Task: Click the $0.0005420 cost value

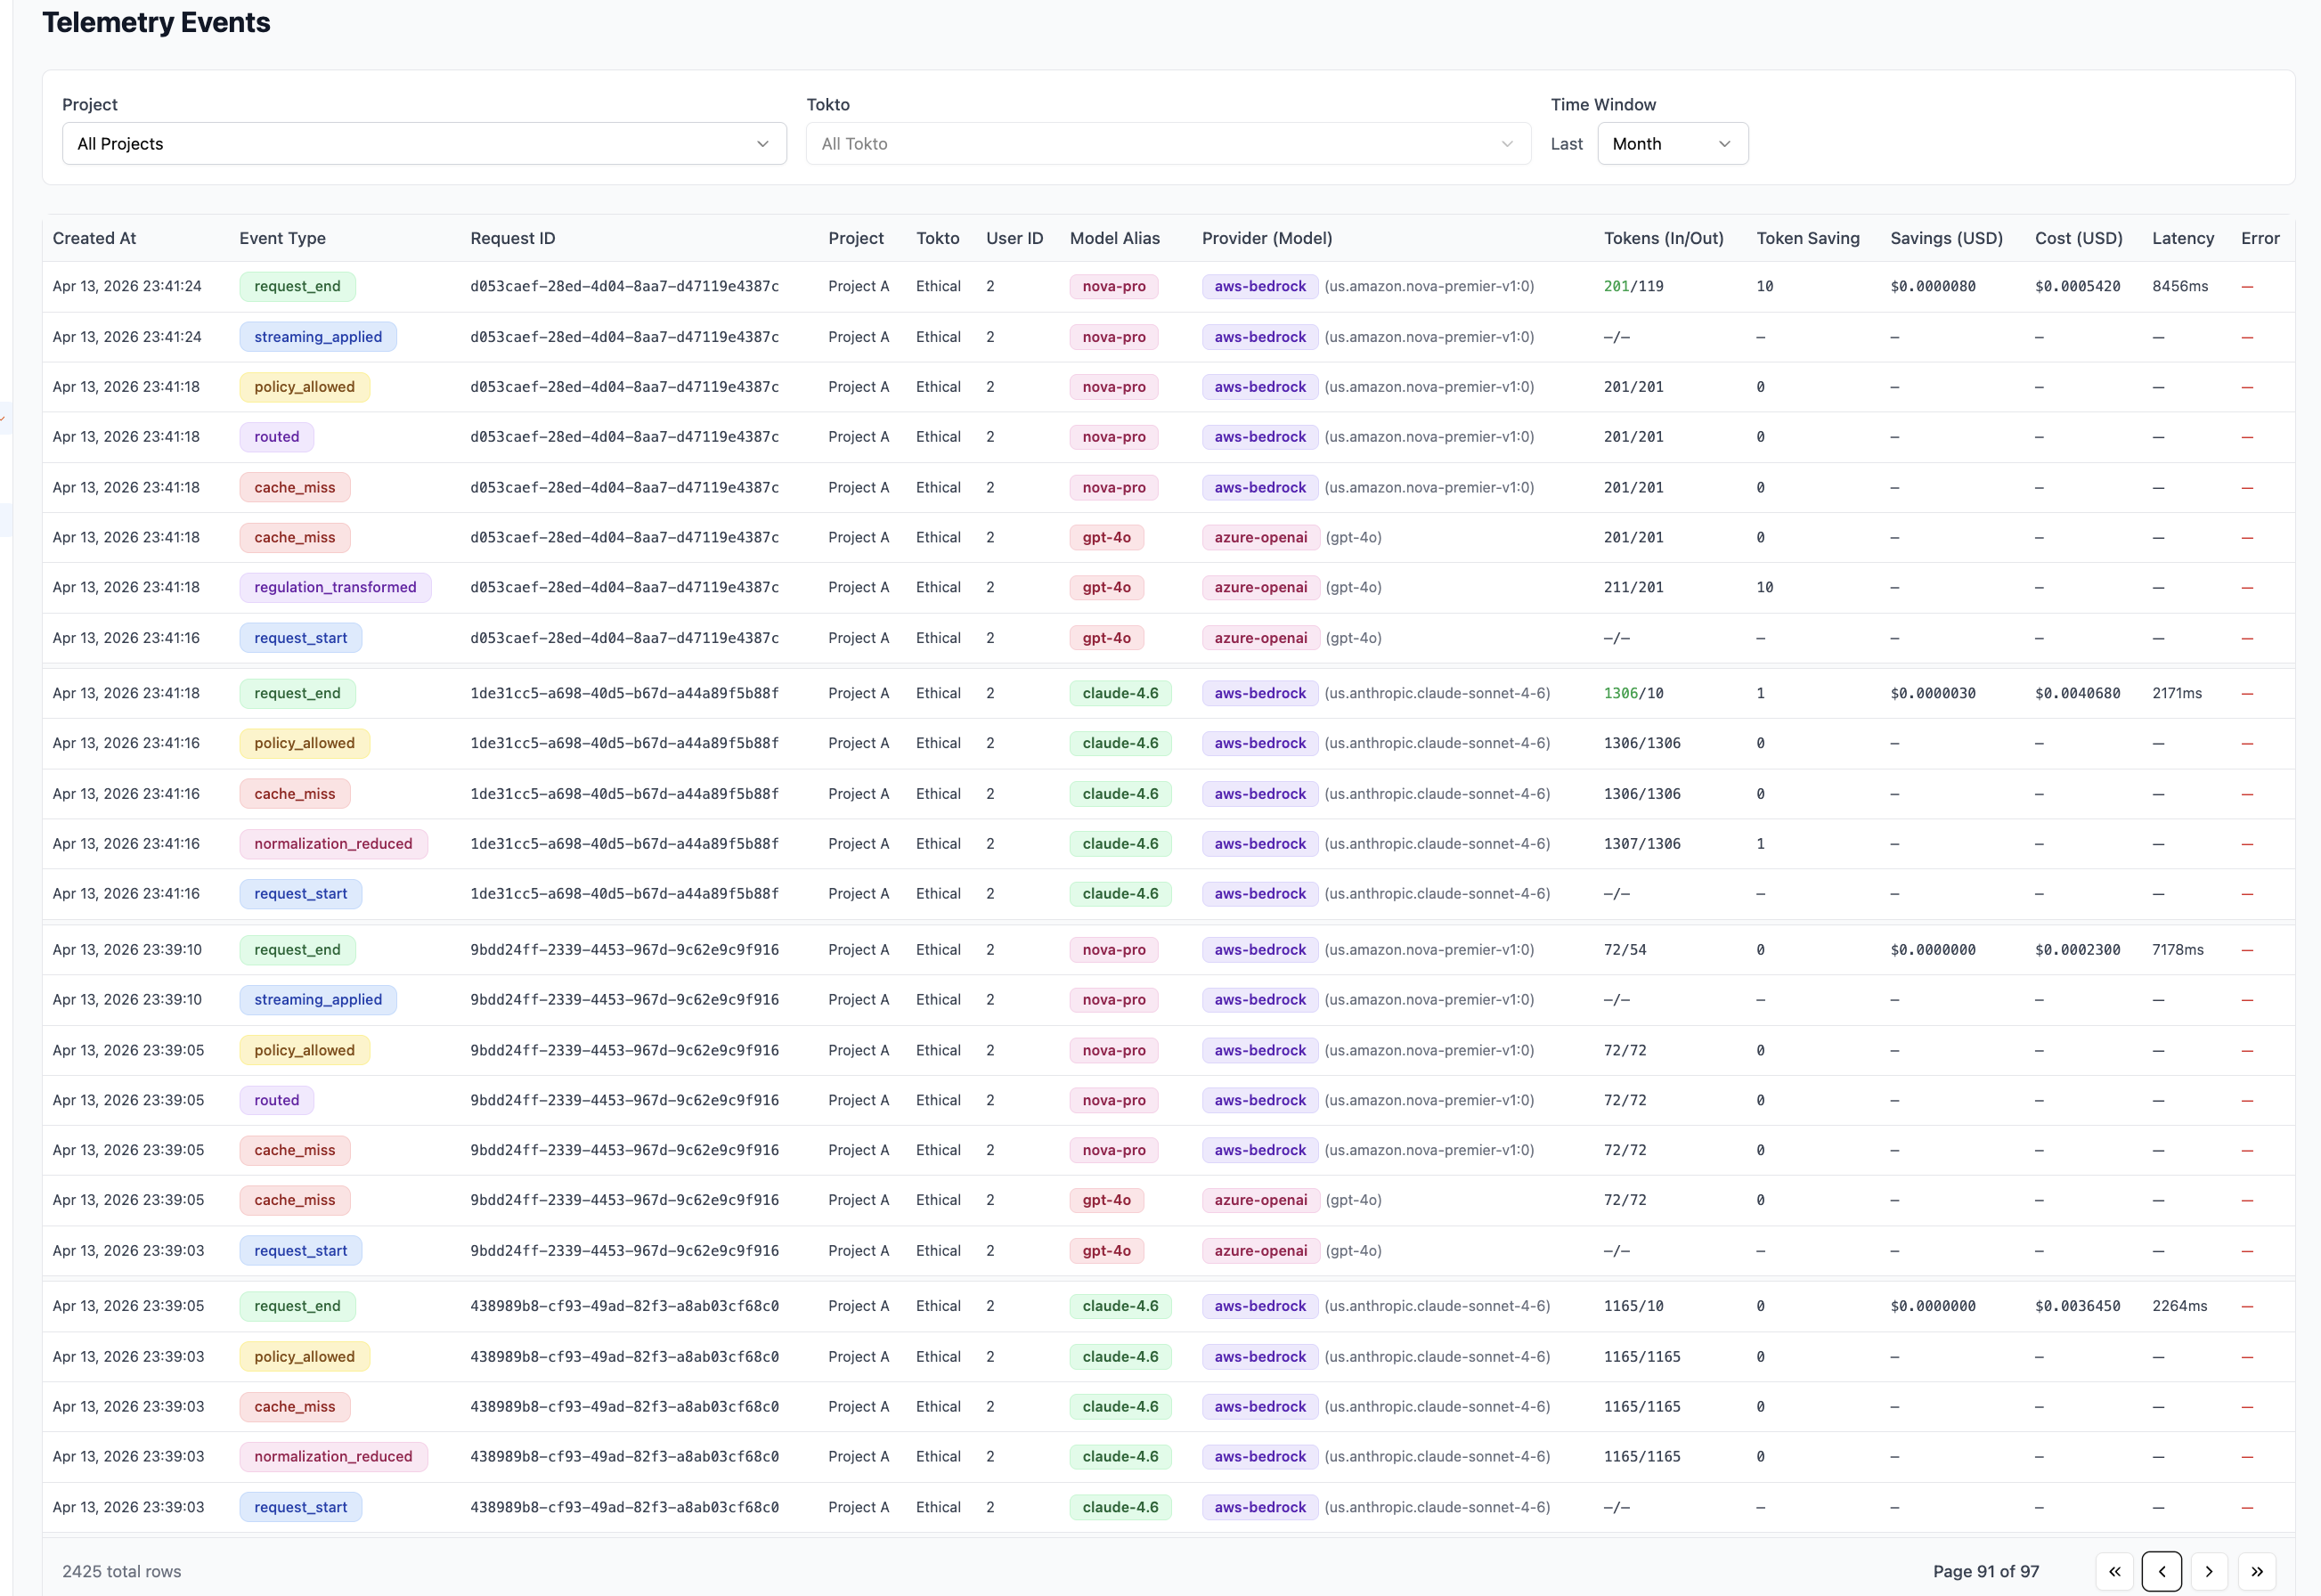Action: pyautogui.click(x=2078, y=286)
